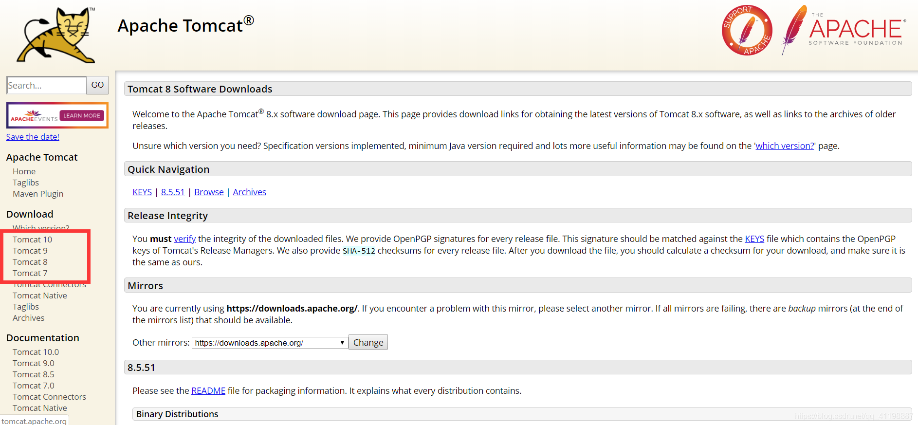Select Tomcat 8 download link
This screenshot has height=425, width=918.
pos(30,262)
